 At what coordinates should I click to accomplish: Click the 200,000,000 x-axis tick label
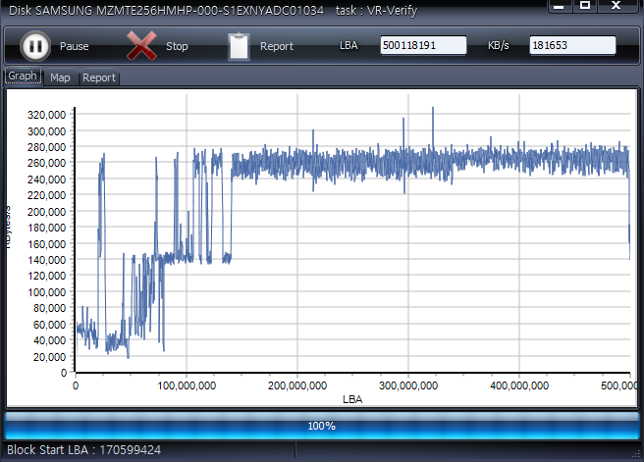pos(297,386)
